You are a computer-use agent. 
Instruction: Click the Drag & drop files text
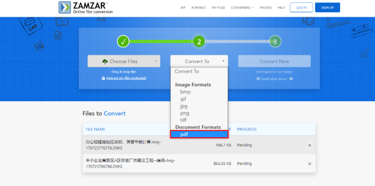pyautogui.click(x=124, y=72)
